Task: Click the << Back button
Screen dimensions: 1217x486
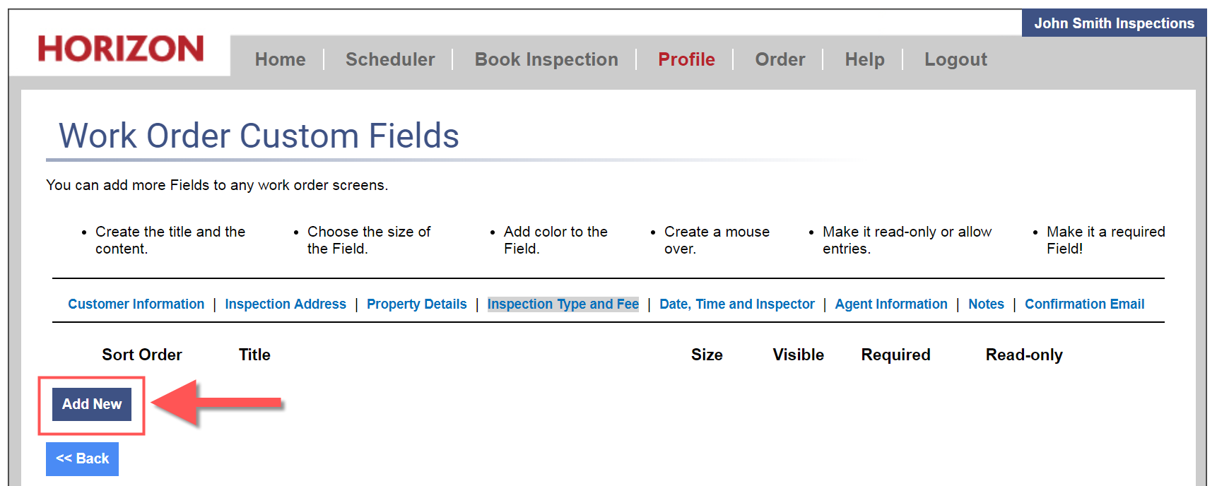Action: pyautogui.click(x=82, y=458)
